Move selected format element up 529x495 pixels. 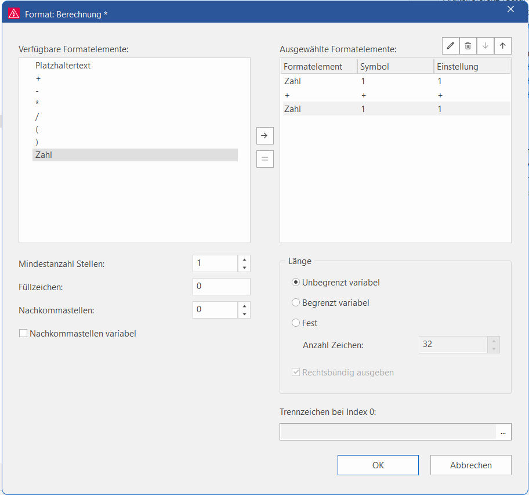tap(503, 46)
